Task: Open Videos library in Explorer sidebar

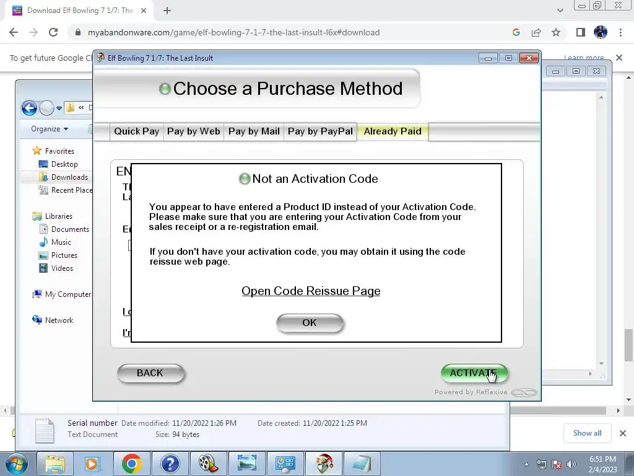Action: pyautogui.click(x=62, y=268)
